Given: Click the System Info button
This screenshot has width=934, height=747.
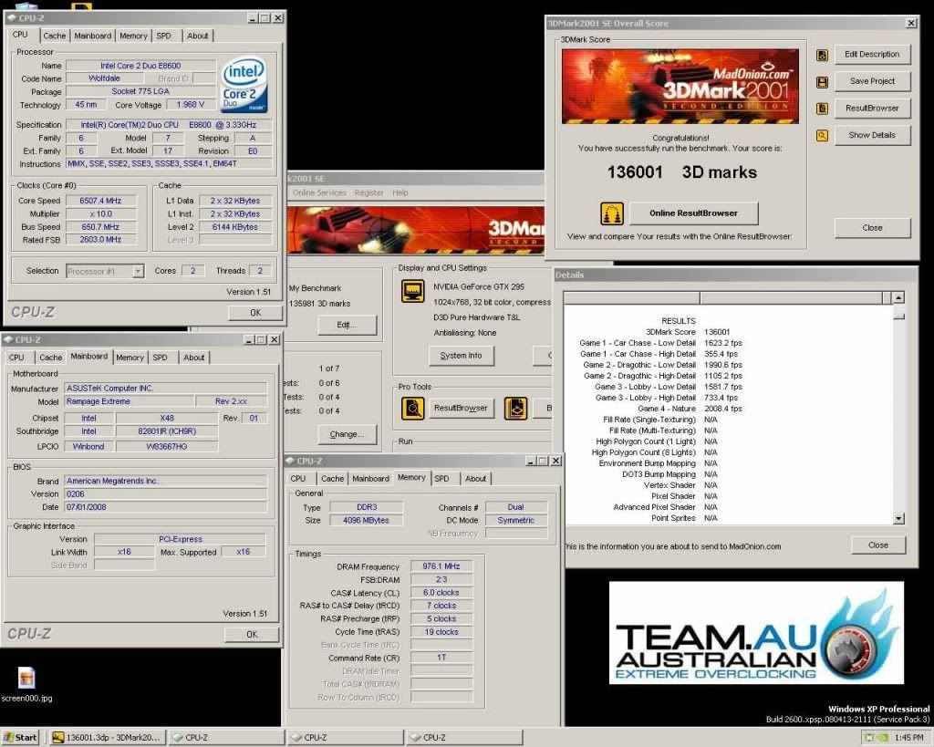Looking at the screenshot, I should click(x=461, y=356).
